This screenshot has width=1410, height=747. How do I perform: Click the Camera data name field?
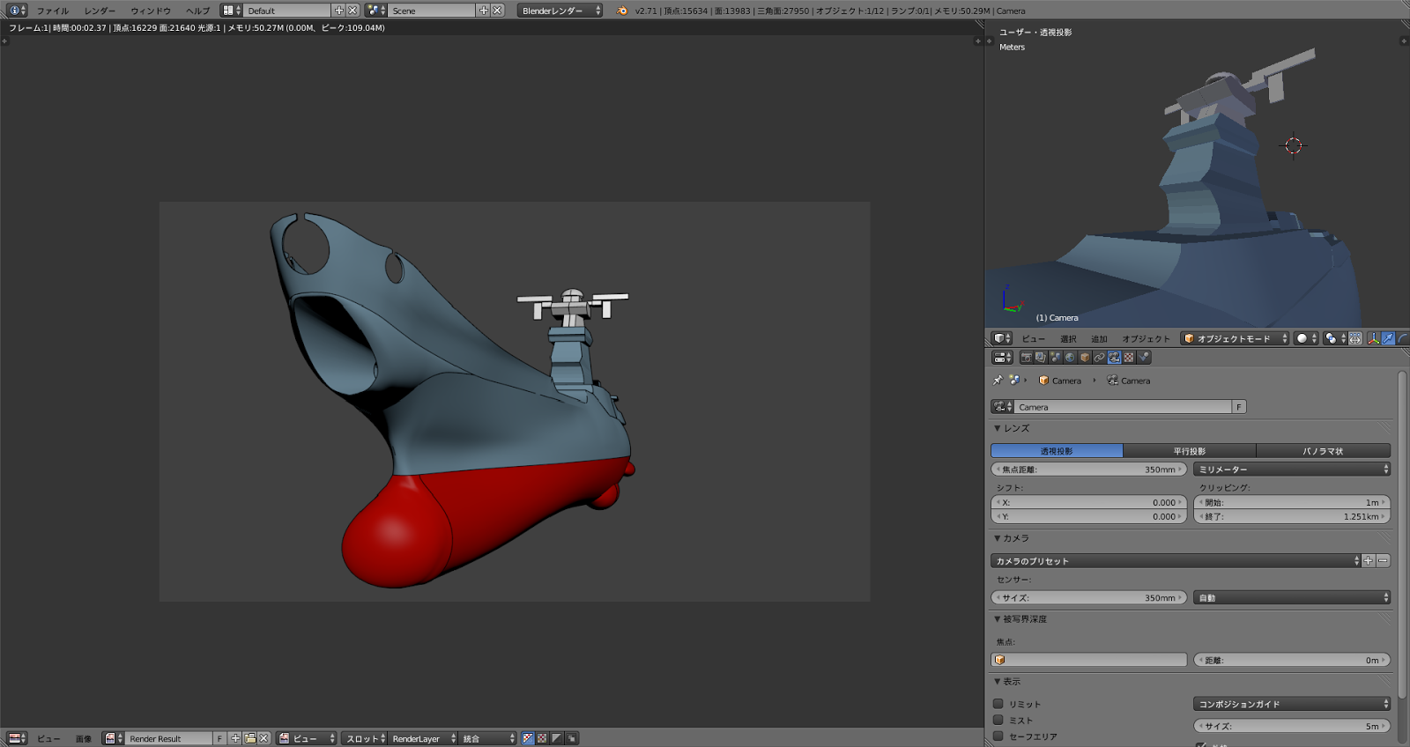tap(1123, 407)
